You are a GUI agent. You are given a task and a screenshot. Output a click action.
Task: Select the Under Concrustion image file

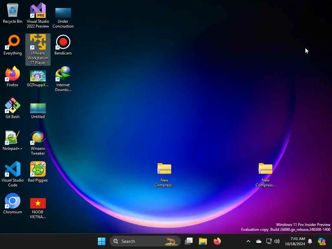(x=63, y=18)
